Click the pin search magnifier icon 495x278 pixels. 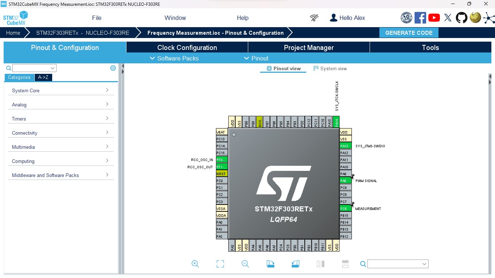(x=363, y=264)
